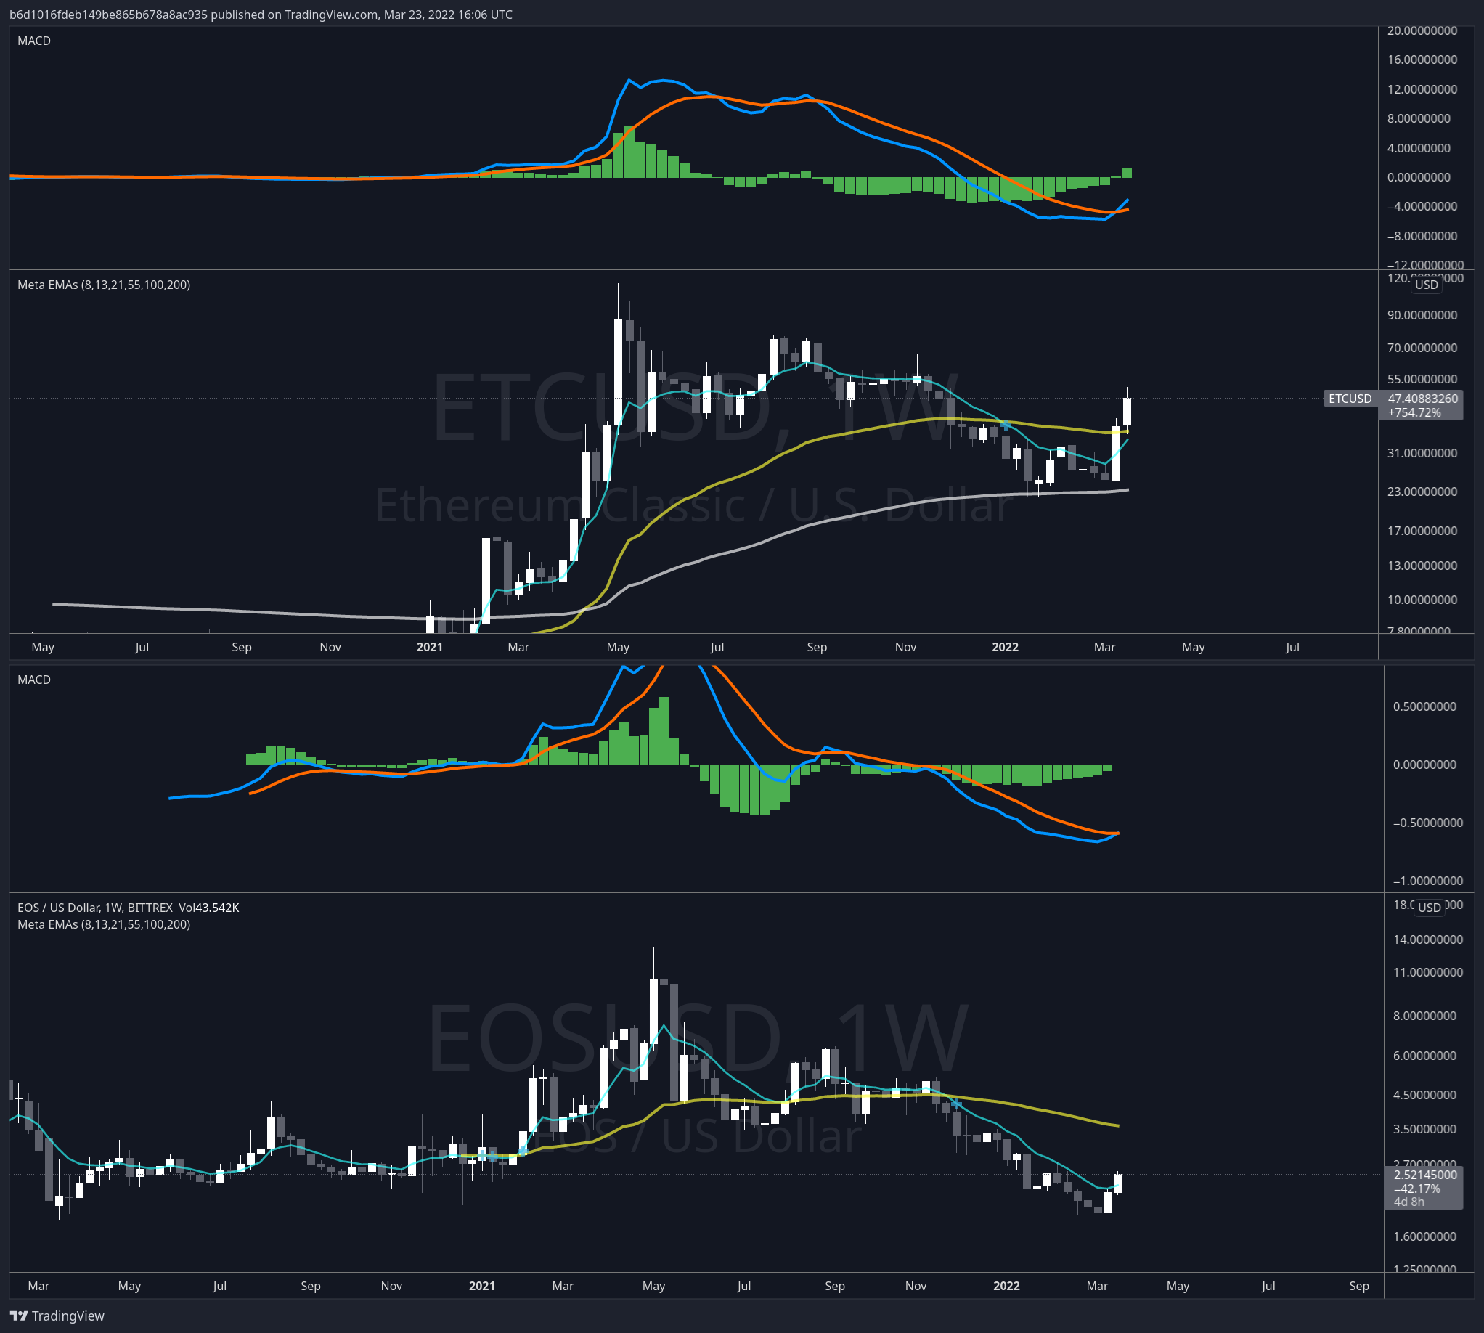Click Meta EMAs legend on ETC chart
The width and height of the screenshot is (1484, 1333).
pos(104,284)
